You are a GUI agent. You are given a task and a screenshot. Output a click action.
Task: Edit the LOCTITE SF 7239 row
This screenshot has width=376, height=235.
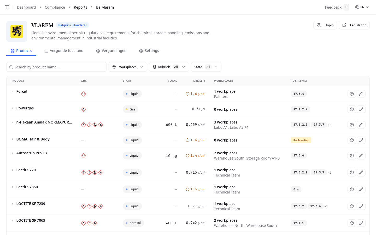361,206
